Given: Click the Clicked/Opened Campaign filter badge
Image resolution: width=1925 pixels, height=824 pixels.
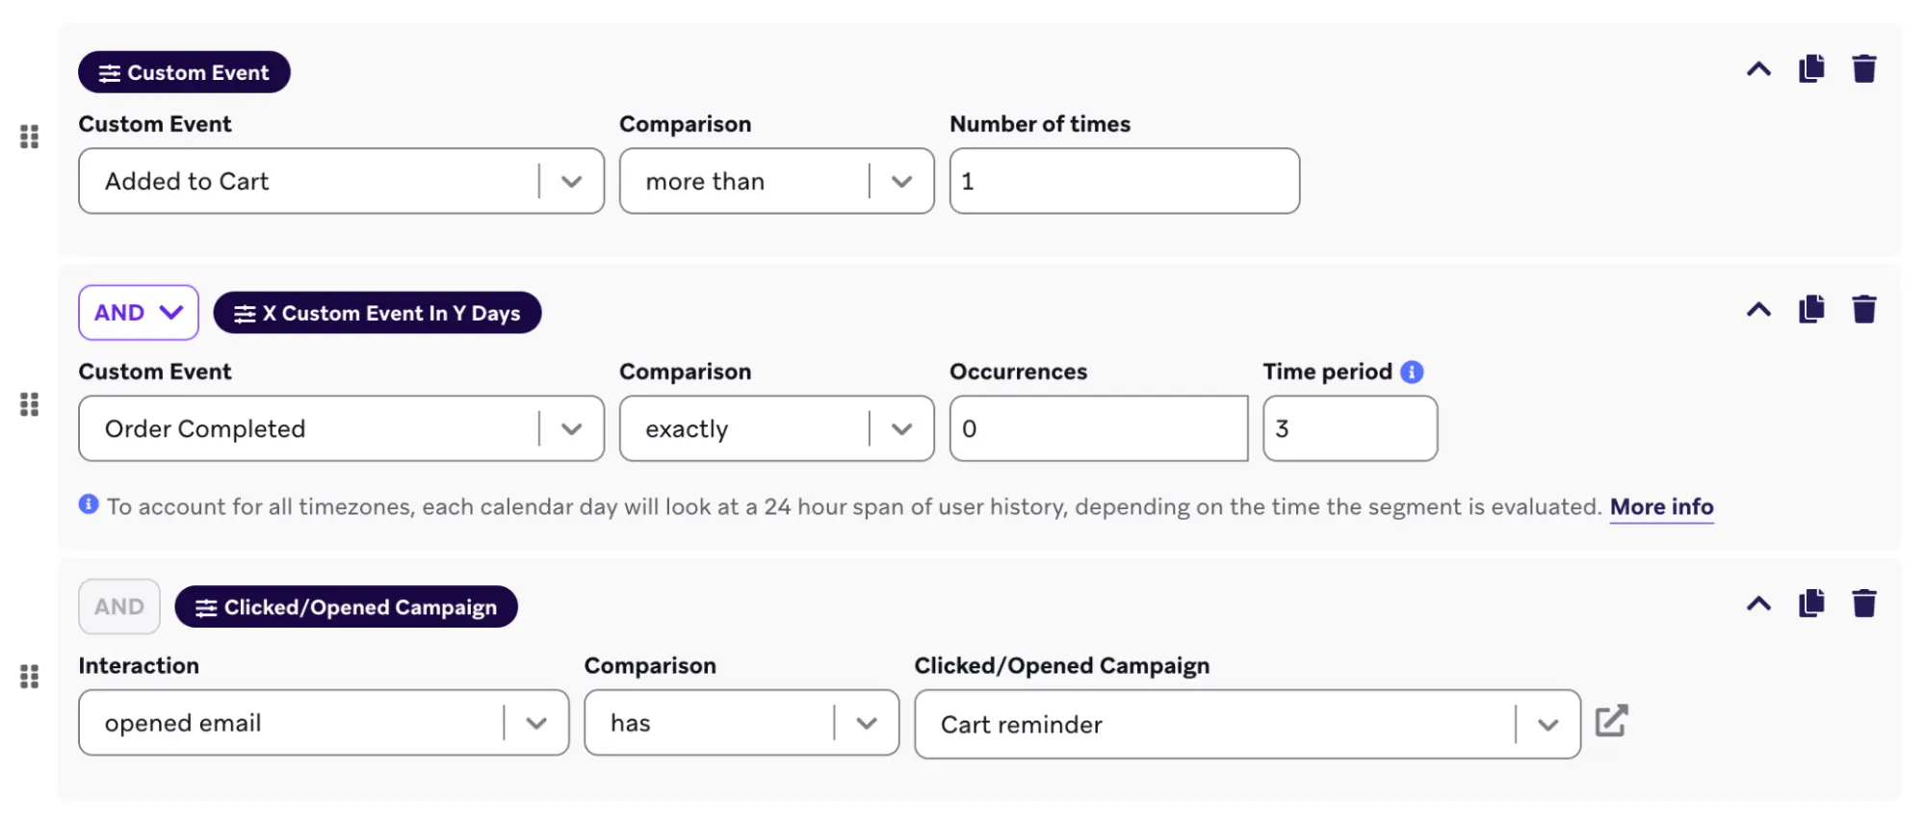Looking at the screenshot, I should point(347,607).
